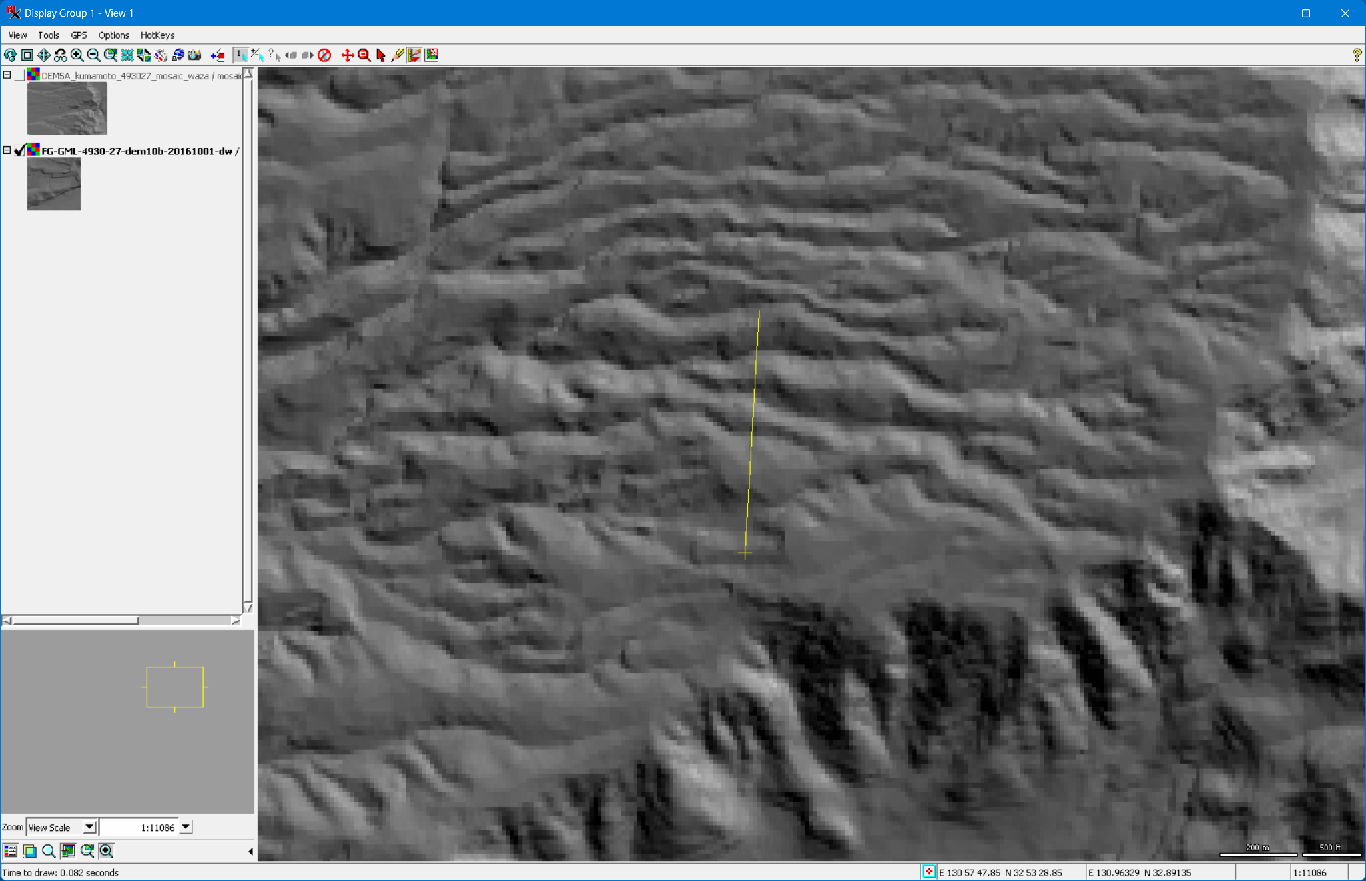The width and height of the screenshot is (1366, 881).
Task: Click the Previous view binoculars icon
Action: pyautogui.click(x=61, y=55)
